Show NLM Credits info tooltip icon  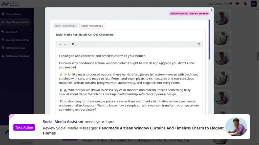pyautogui.click(x=231, y=4)
